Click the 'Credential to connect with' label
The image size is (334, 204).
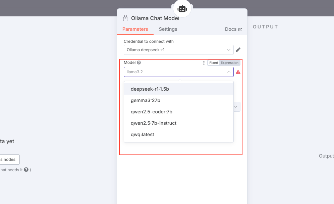(149, 41)
